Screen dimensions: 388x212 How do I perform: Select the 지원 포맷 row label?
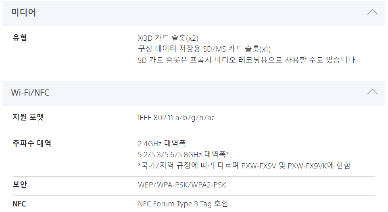28,117
